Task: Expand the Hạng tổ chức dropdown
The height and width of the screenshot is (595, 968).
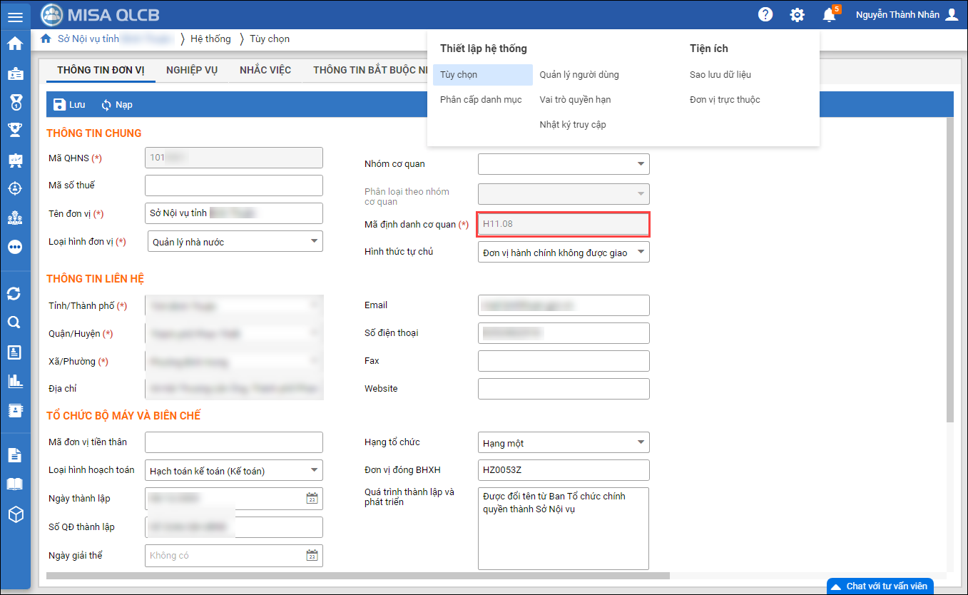Action: pos(640,442)
